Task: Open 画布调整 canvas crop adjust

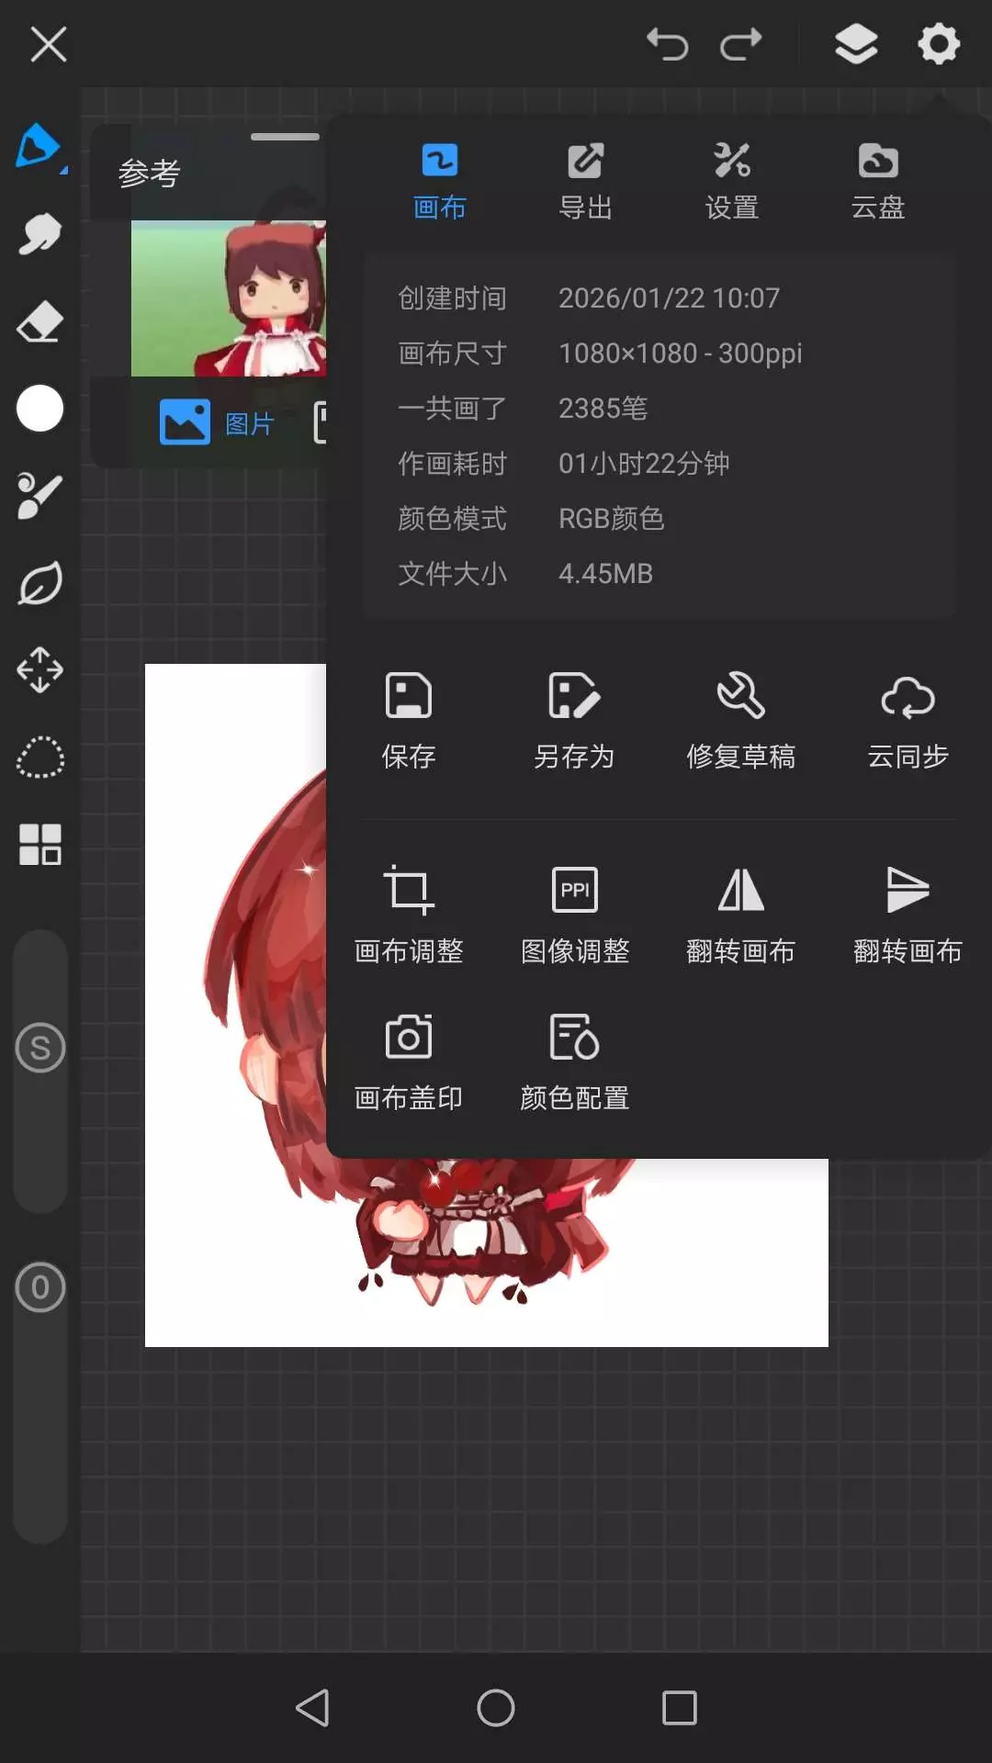Action: coord(409,915)
